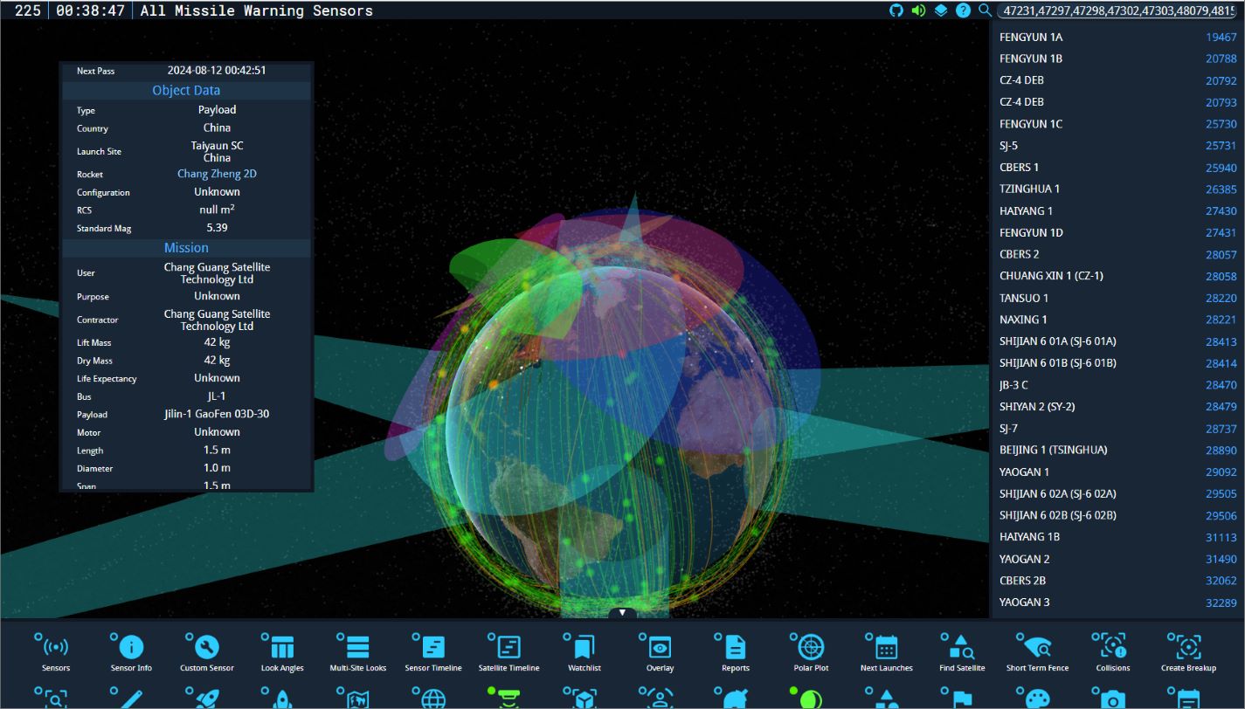
Task: Open the Next Launches calendar
Action: 887,648
